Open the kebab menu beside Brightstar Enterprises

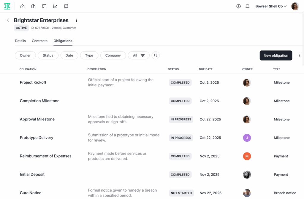[76, 20]
